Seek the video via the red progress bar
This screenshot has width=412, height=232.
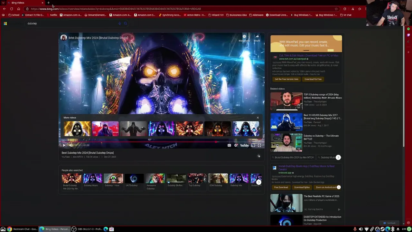(x=162, y=141)
